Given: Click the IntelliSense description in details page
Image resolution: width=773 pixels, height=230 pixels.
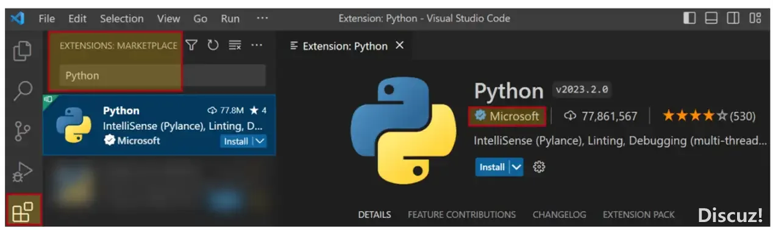Looking at the screenshot, I should click(x=620, y=140).
